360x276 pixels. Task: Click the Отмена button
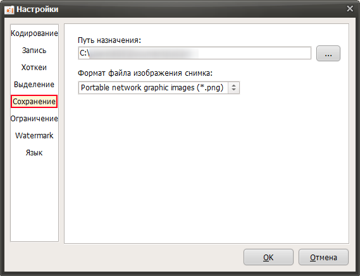coord(323,257)
